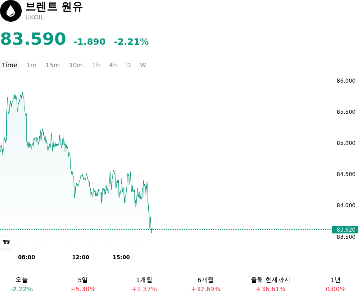361x298 pixels.
Task: Click the 83.620 current price label
Action: point(345,230)
